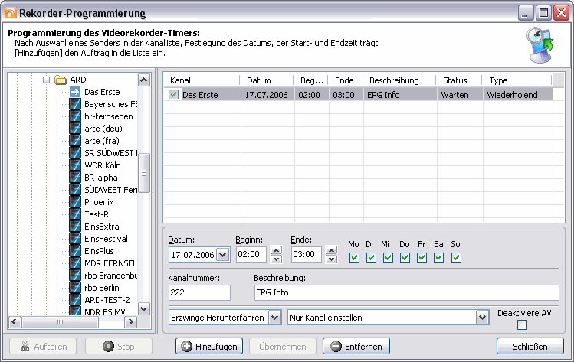Click the WDR Köln channel icon
Image resolution: width=574 pixels, height=362 pixels.
(x=75, y=165)
